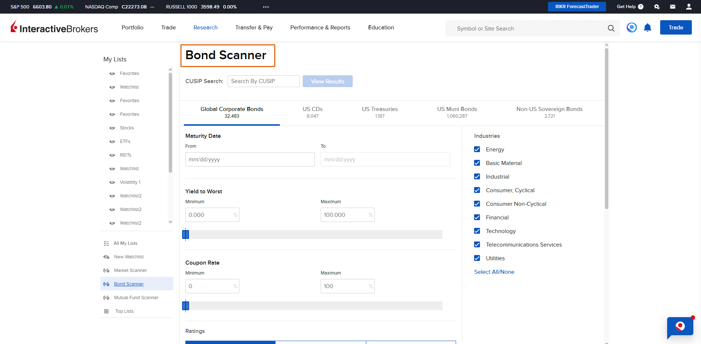Switch to the US Treasuries tab

coord(380,112)
